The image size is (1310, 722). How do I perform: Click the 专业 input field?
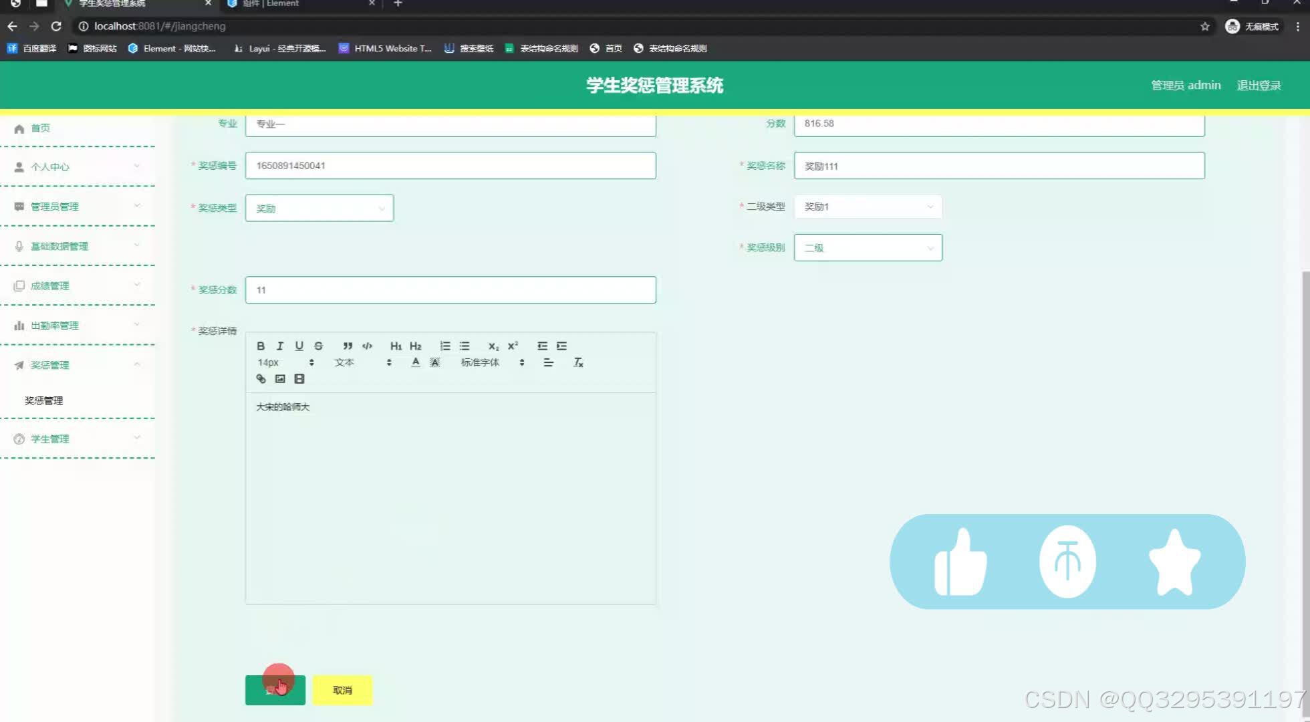[x=450, y=124]
